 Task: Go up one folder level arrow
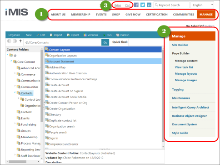(x=20, y=41)
